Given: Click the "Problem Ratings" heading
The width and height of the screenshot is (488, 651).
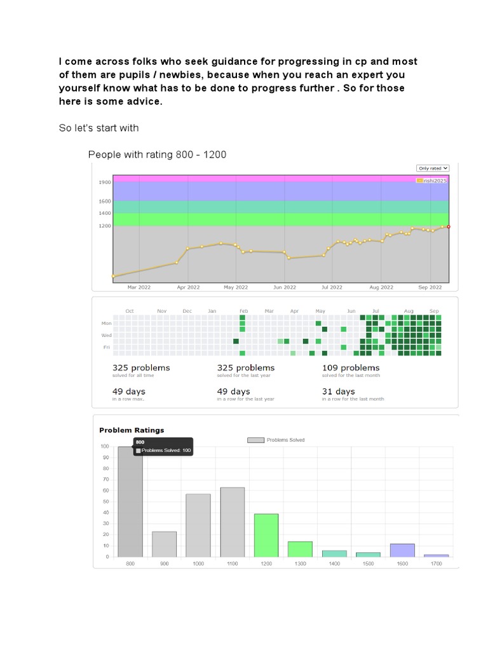Looking at the screenshot, I should point(132,430).
